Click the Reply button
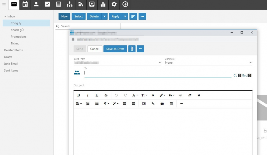Image resolution: width=267 pixels, height=155 pixels. click(x=115, y=16)
